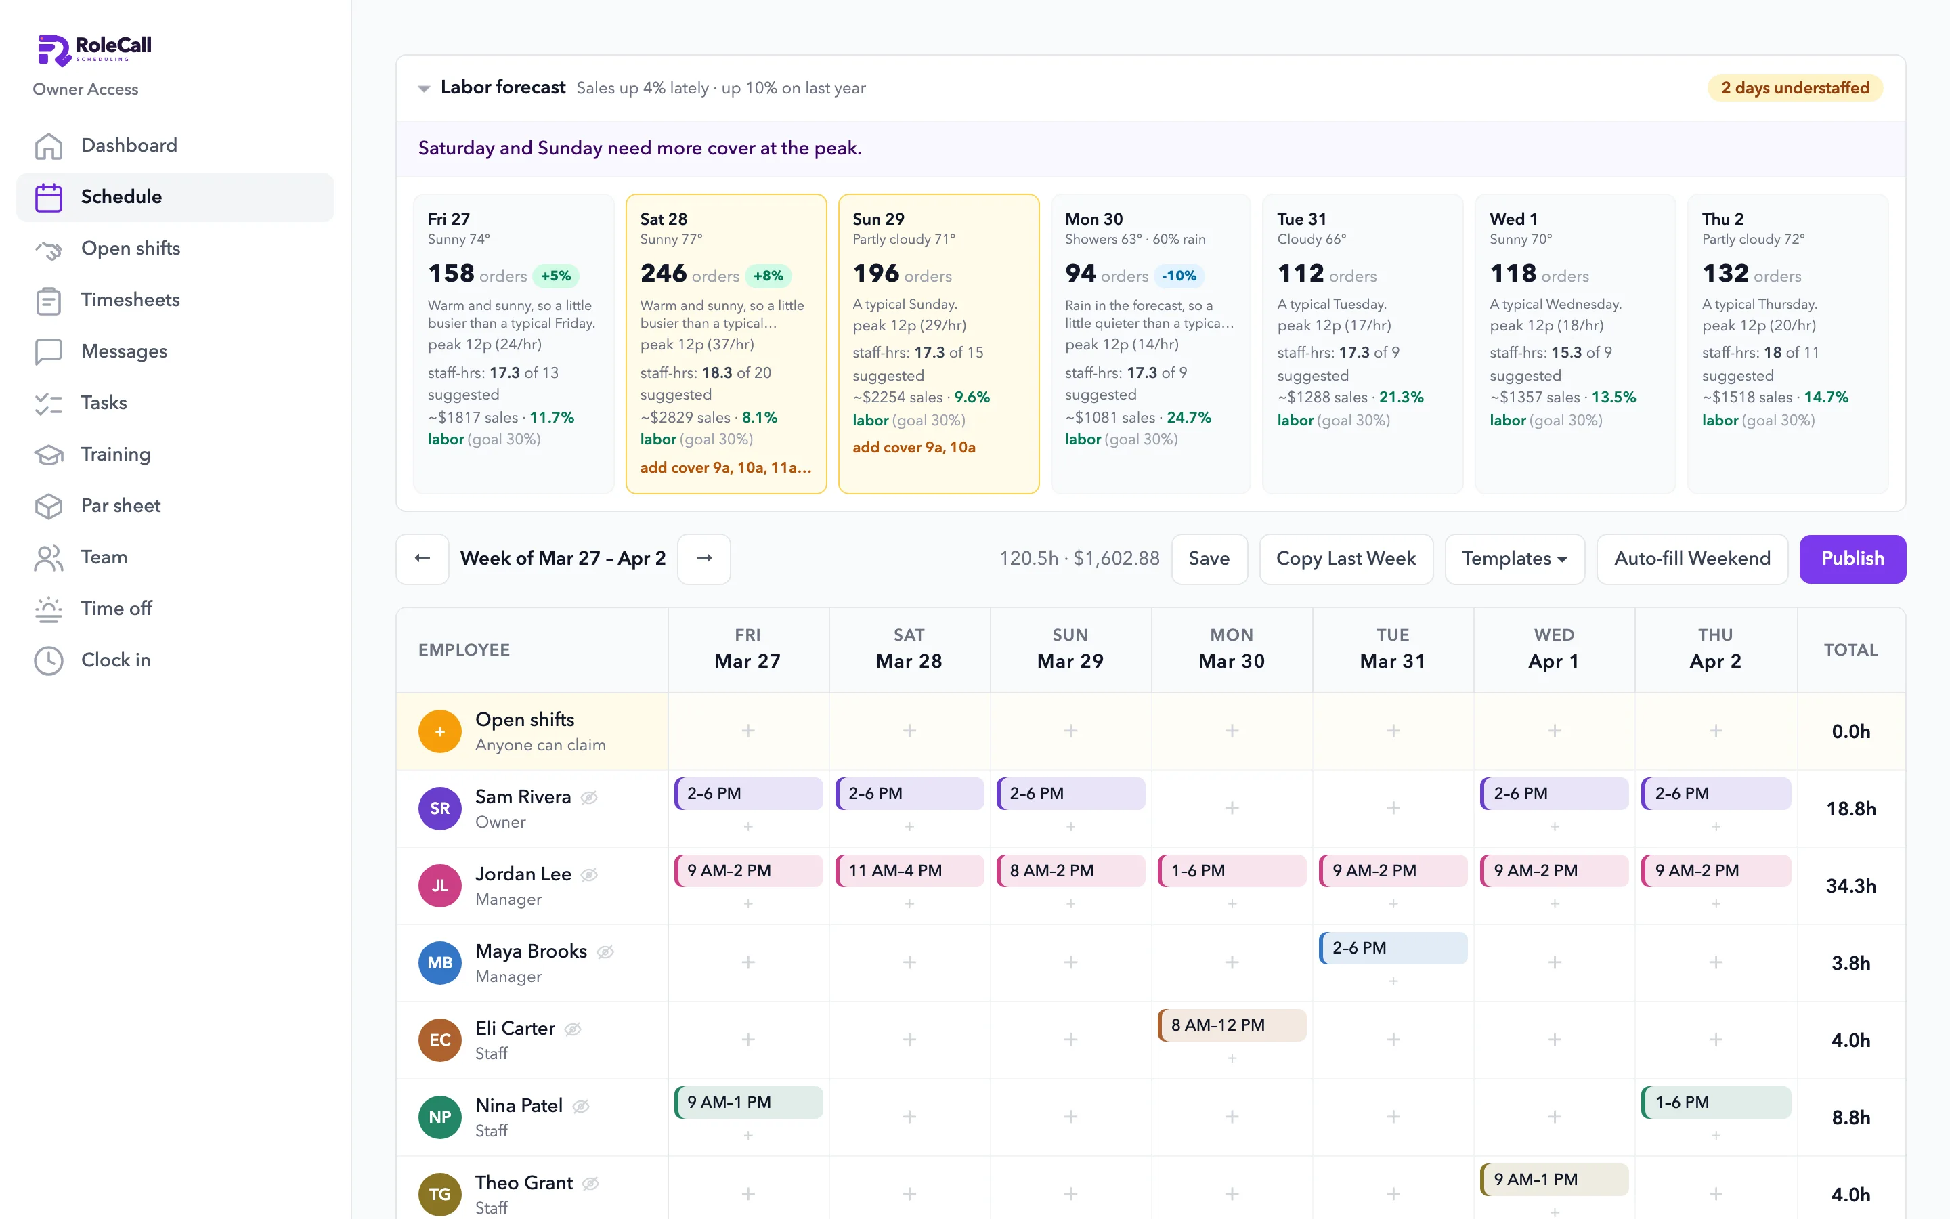The height and width of the screenshot is (1219, 1950).
Task: Click Jordan Lee's '34.3h' total
Action: coord(1851,886)
